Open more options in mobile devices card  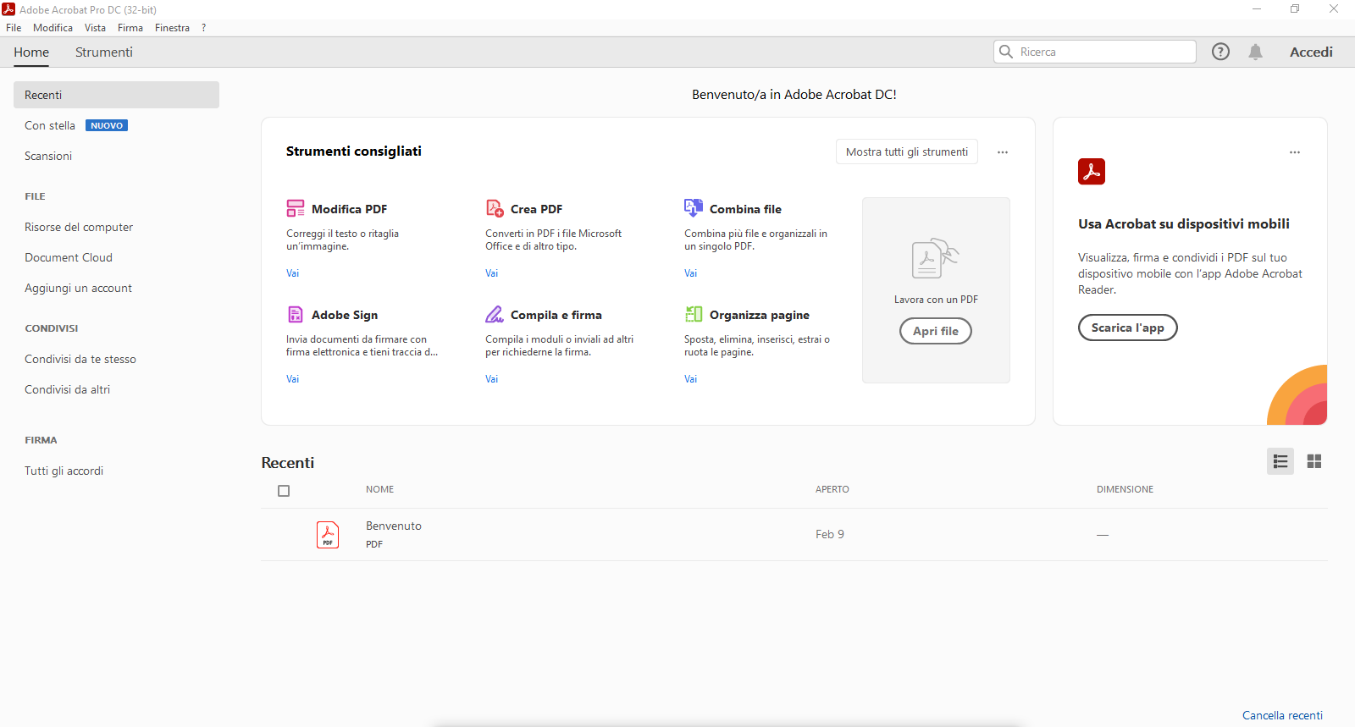1295,152
